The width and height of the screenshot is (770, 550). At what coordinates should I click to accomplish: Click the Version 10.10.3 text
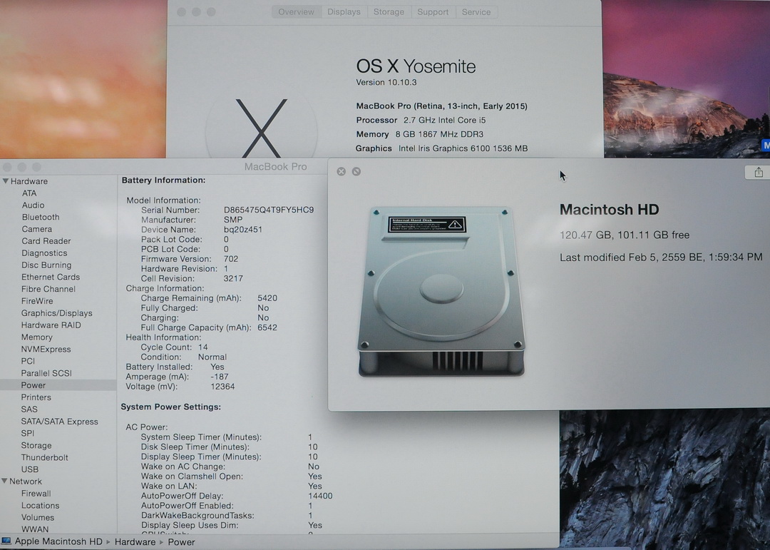click(x=386, y=82)
